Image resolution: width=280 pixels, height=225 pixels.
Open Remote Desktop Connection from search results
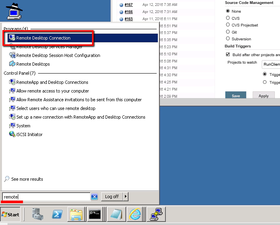point(82,38)
